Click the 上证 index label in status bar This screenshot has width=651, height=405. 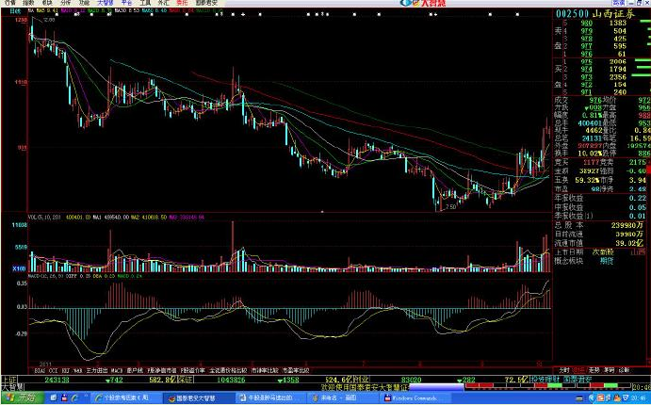tap(8, 380)
